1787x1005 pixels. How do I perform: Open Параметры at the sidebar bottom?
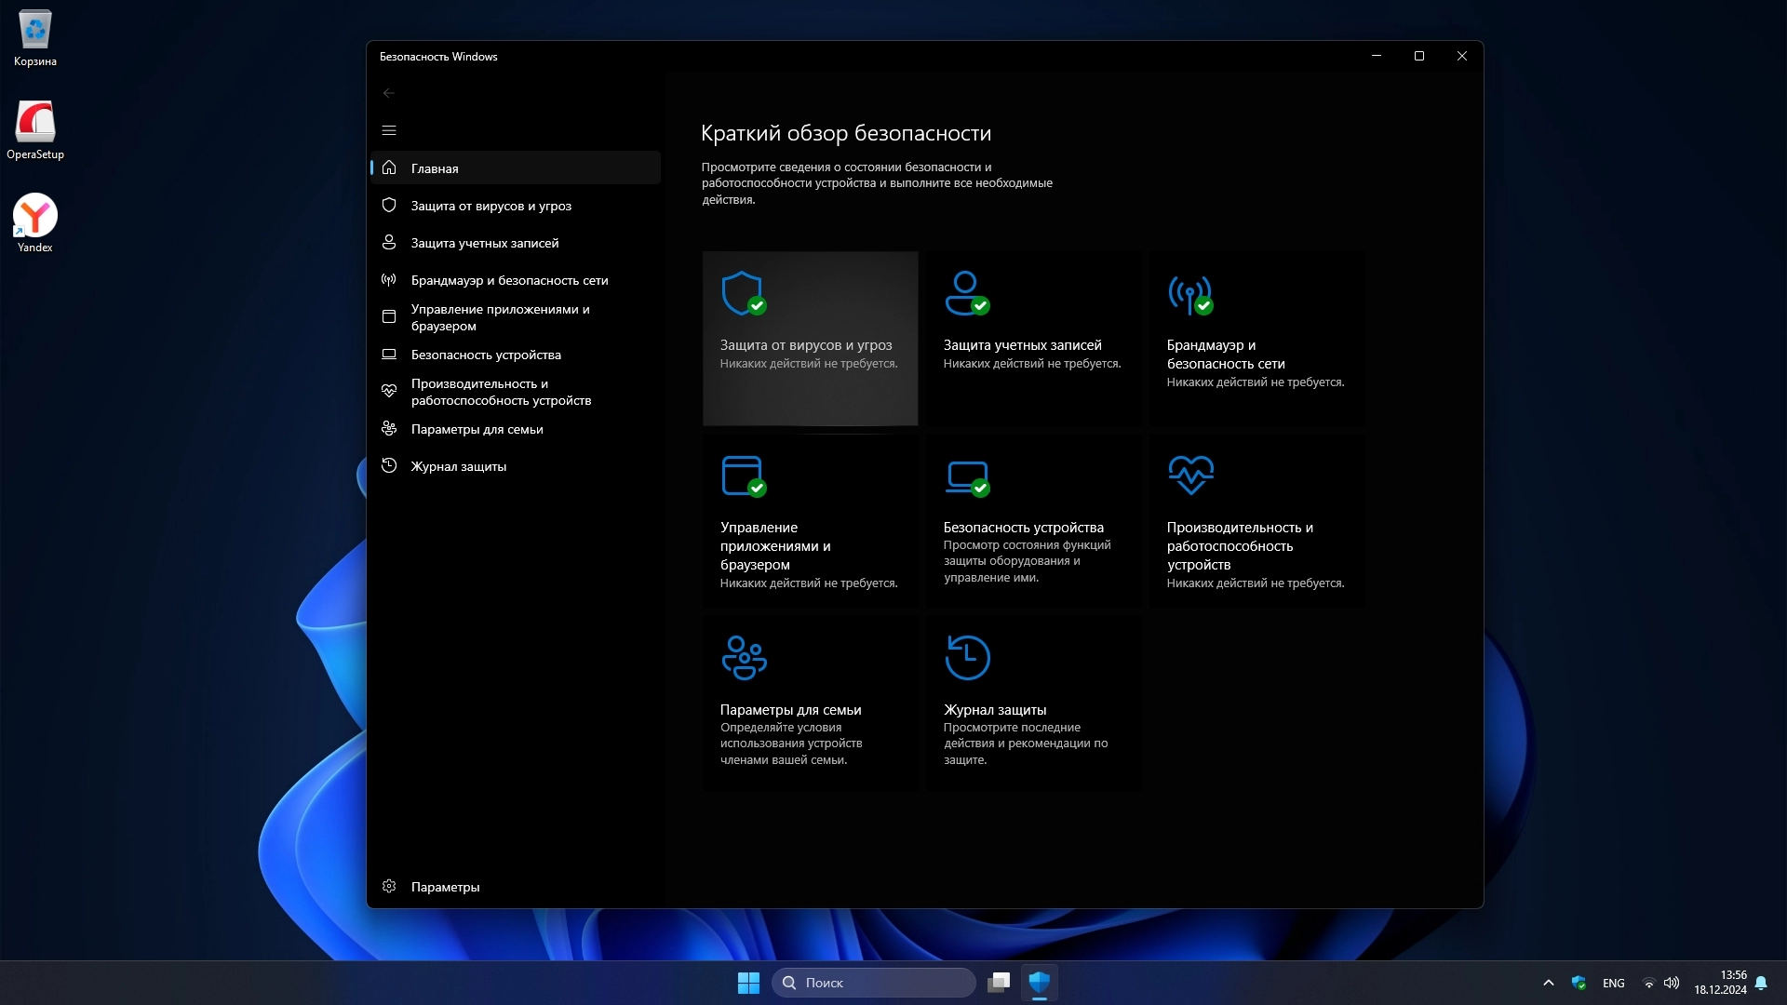pos(445,887)
